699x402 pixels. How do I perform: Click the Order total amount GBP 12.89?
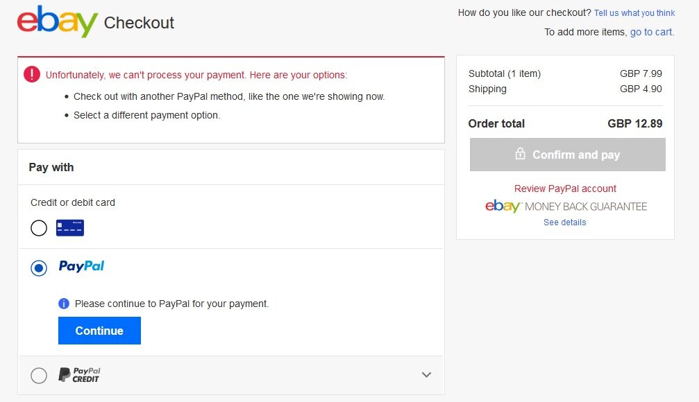635,123
